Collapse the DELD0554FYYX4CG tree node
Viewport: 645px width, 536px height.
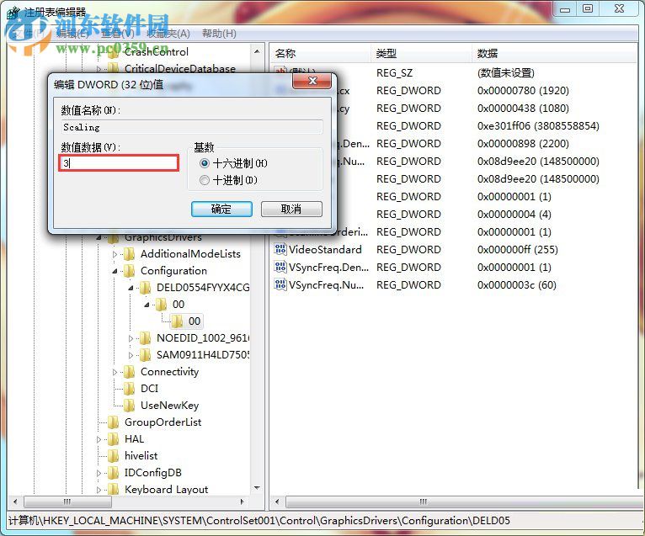131,288
